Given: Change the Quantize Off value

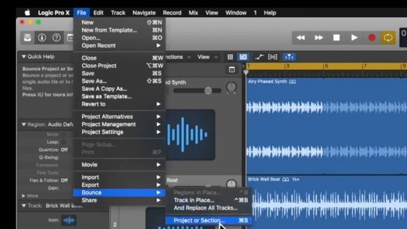Looking at the screenshot, I should tap(64, 150).
